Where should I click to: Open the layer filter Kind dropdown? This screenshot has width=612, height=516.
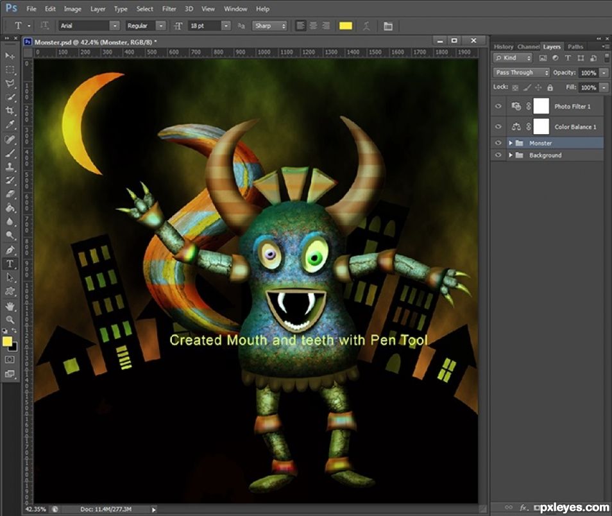click(x=513, y=58)
